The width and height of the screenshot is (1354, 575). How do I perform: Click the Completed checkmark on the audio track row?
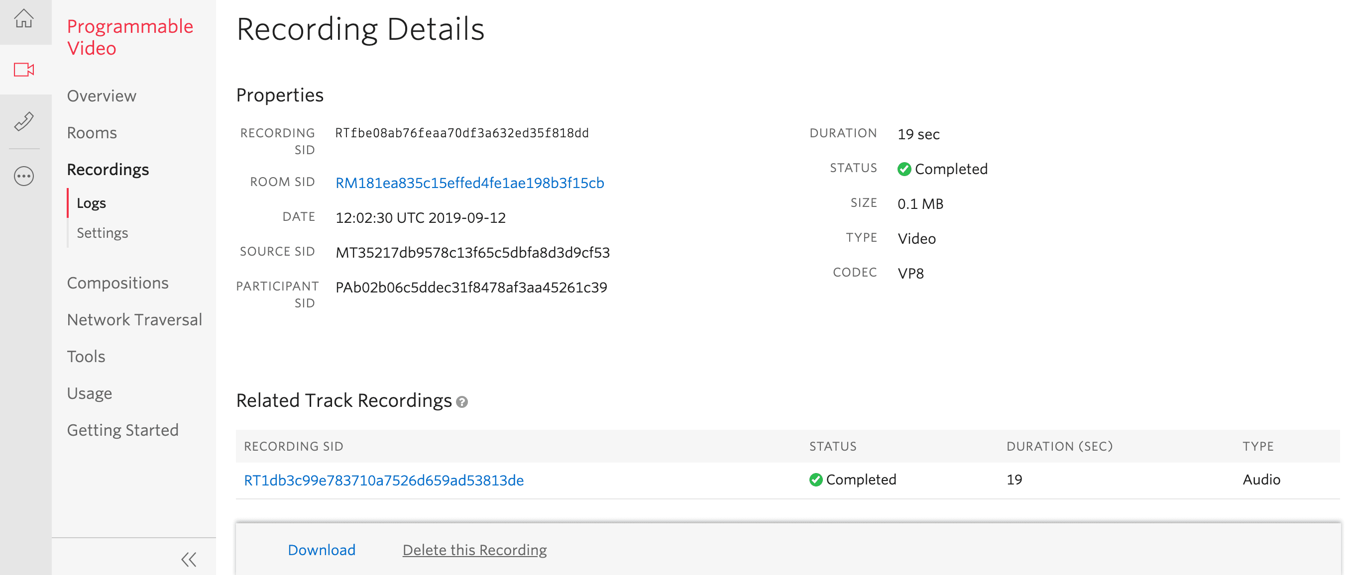click(x=815, y=479)
